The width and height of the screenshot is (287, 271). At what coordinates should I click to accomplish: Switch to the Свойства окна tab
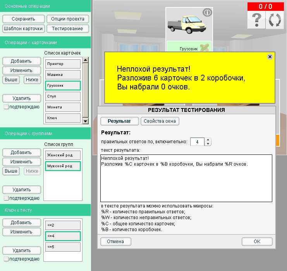tap(160, 121)
